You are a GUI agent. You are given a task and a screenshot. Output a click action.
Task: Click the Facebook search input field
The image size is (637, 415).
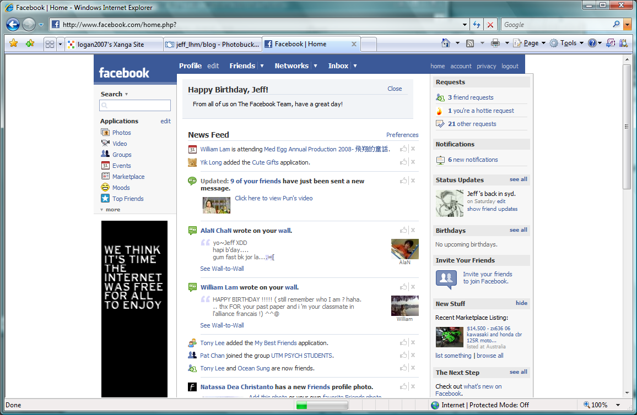135,106
